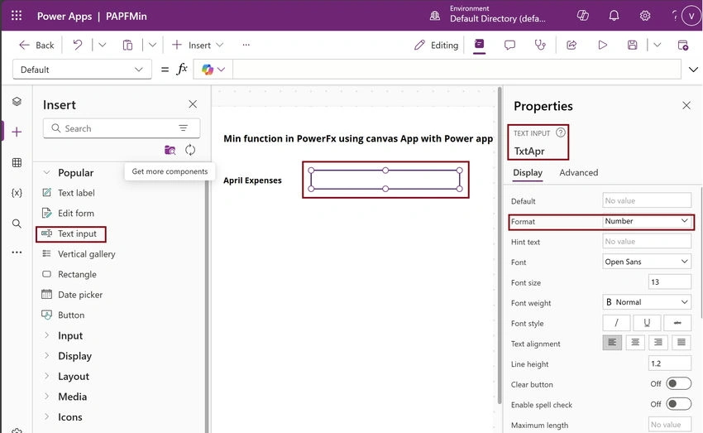The height and width of the screenshot is (433, 703).
Task: Click Get more components icon
Action: [x=170, y=150]
